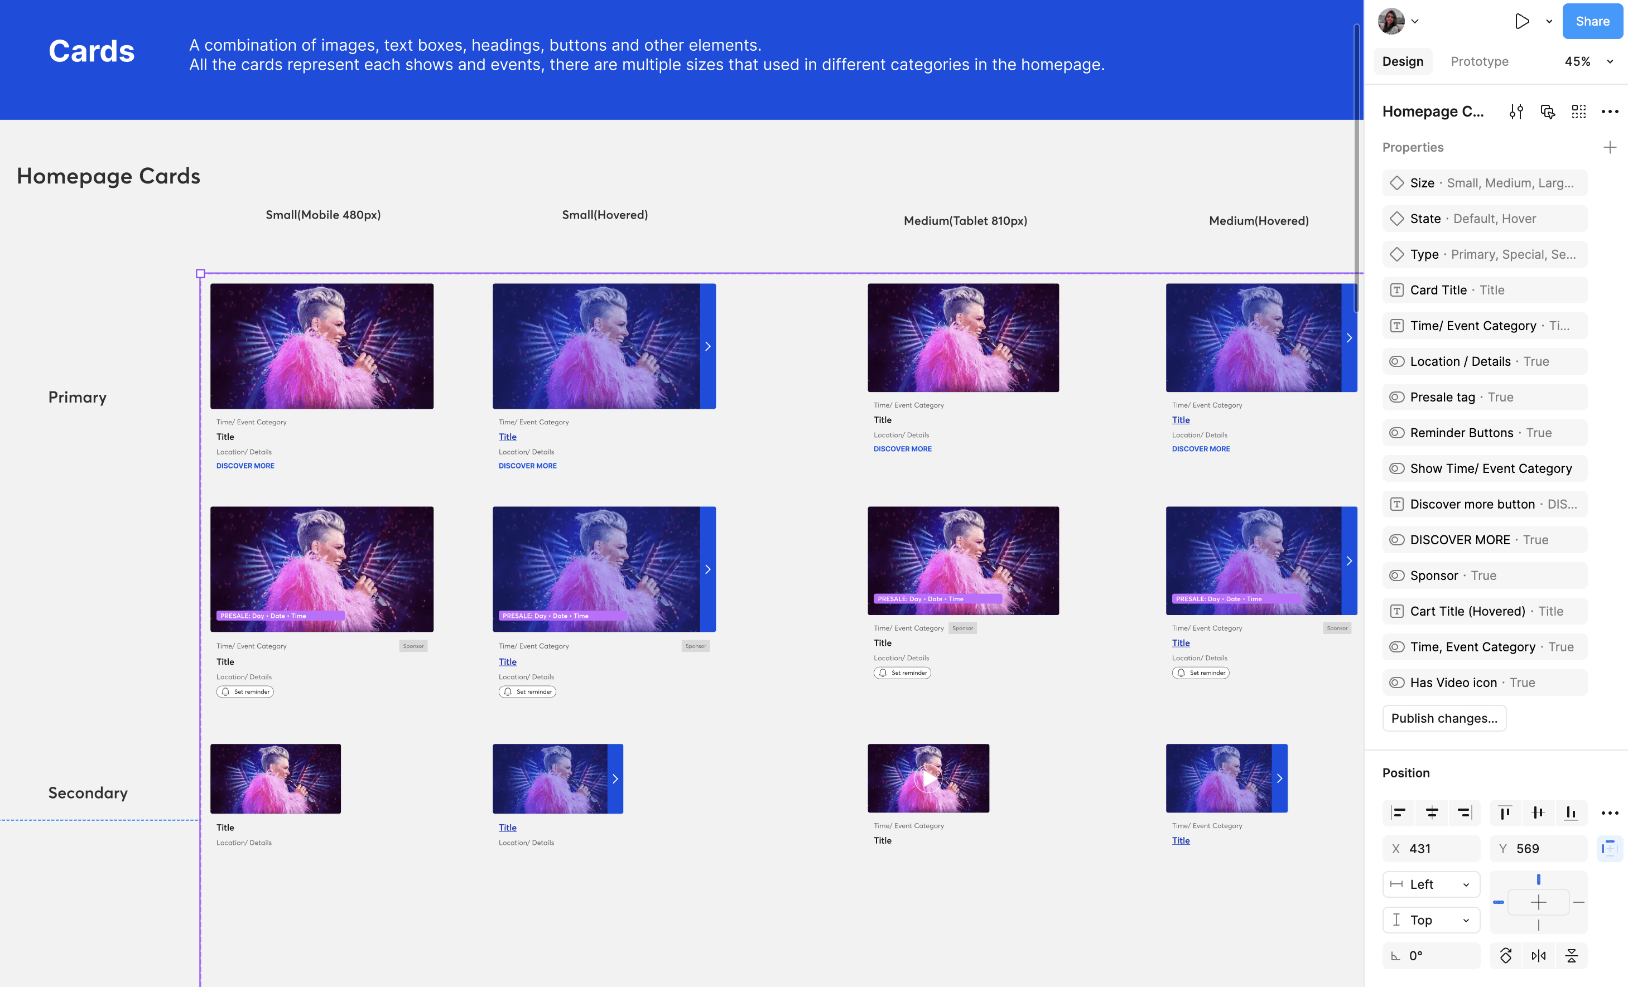Screen dimensions: 1628x987
Task: Click the dotted grid icon beside Homepage title
Action: click(x=1578, y=112)
